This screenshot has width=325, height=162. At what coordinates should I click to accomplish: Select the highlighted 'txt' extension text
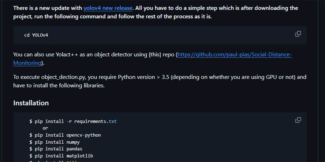(x=113, y=122)
